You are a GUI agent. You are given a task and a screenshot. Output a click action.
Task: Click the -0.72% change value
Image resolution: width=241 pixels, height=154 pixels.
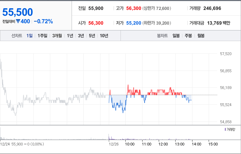[x=43, y=21]
